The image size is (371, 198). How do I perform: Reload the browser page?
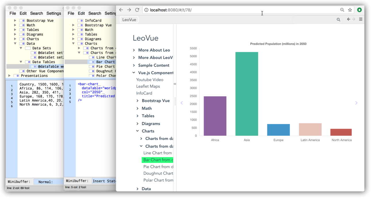(137, 10)
